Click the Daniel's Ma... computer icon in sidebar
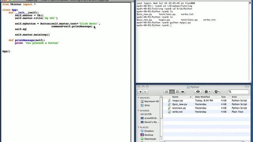This screenshot has width=253, height=142. click(x=142, y=122)
